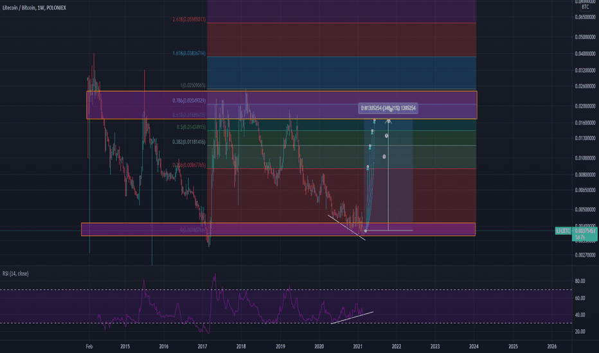Click the RSI (14, close) indicator label
This screenshot has height=353, width=599.
[15, 273]
